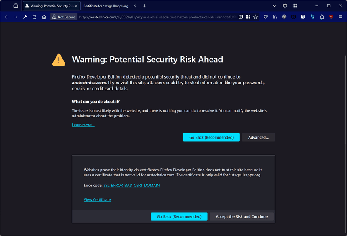
Task: Go to the Home page
Action: (x=44, y=17)
